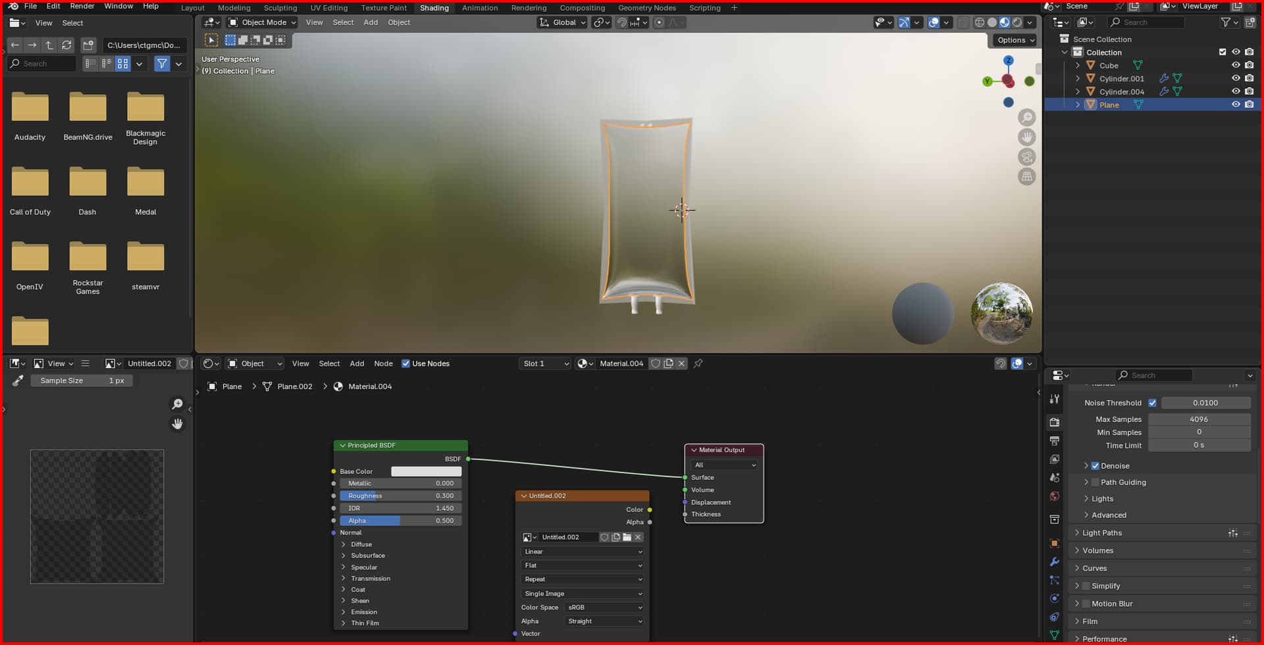Open the Render menu
Viewport: 1264px width, 645px height.
pos(82,6)
